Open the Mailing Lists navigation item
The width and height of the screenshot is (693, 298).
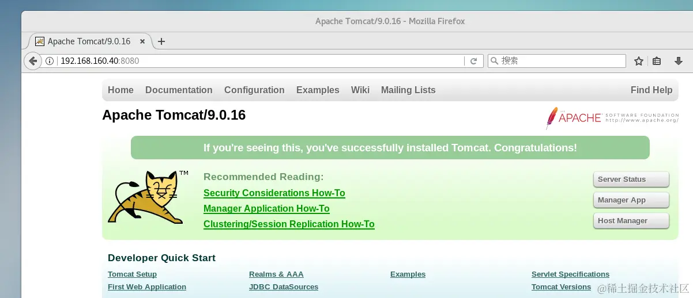click(408, 90)
